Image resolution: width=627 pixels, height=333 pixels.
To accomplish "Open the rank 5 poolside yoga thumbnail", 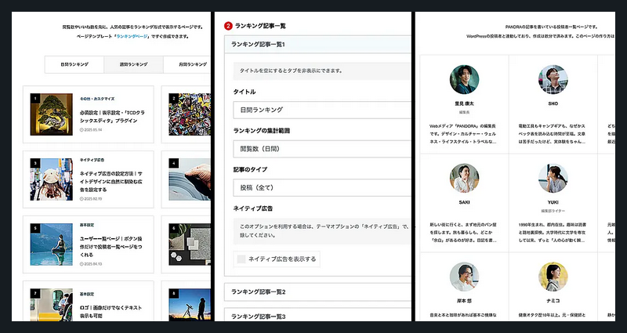I will pyautogui.click(x=52, y=244).
